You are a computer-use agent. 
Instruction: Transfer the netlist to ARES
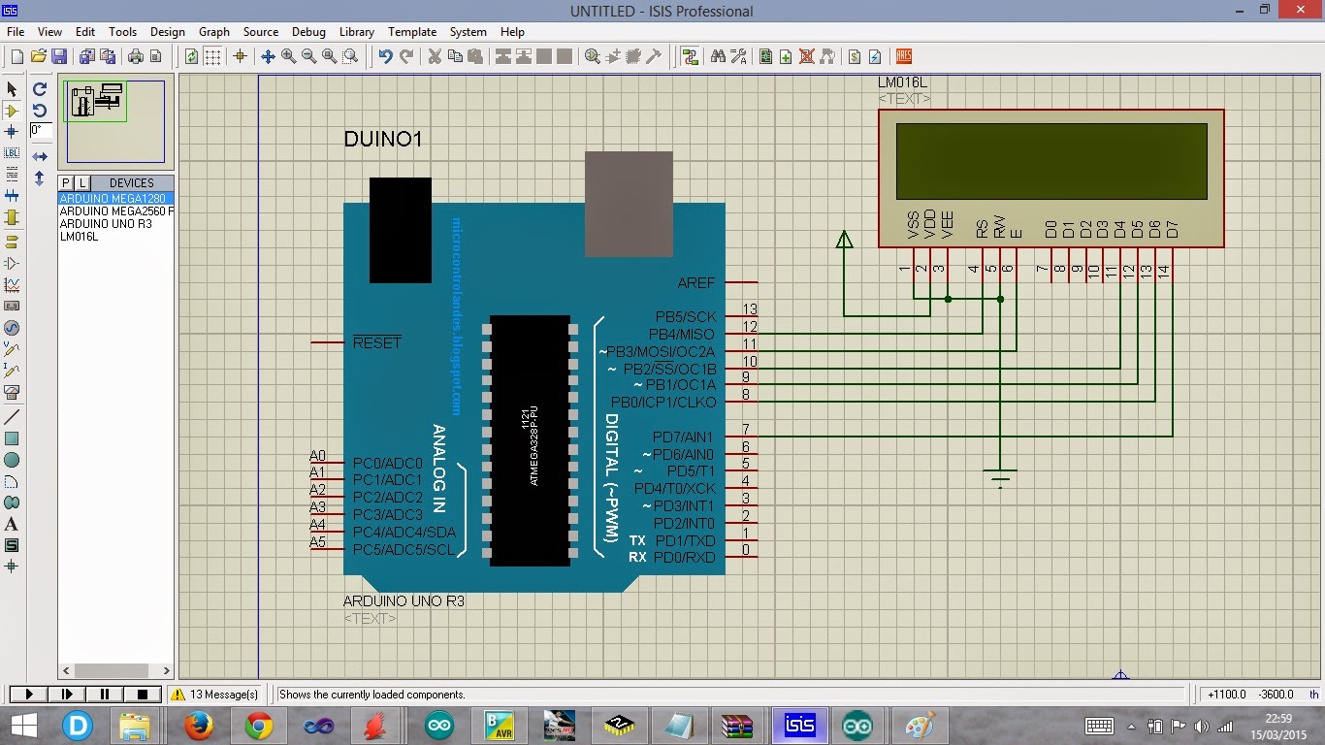pyautogui.click(x=901, y=55)
